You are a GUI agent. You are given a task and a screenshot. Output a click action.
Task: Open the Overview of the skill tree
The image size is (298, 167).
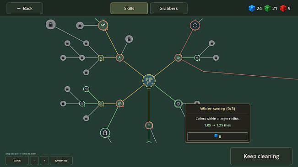click(x=61, y=161)
